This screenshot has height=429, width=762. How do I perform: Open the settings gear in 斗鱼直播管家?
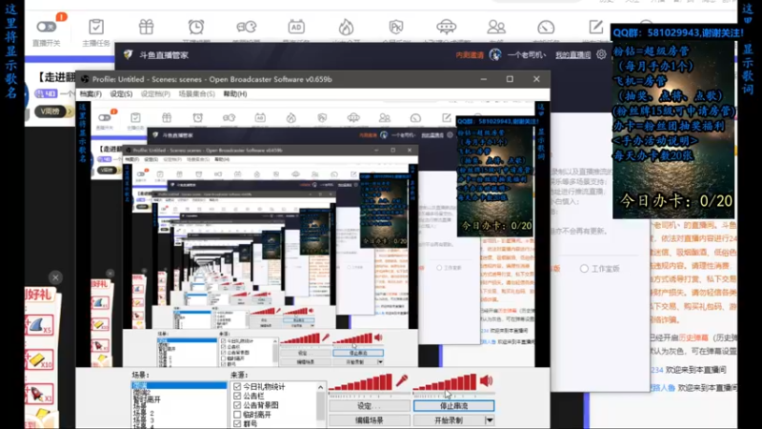pos(601,54)
